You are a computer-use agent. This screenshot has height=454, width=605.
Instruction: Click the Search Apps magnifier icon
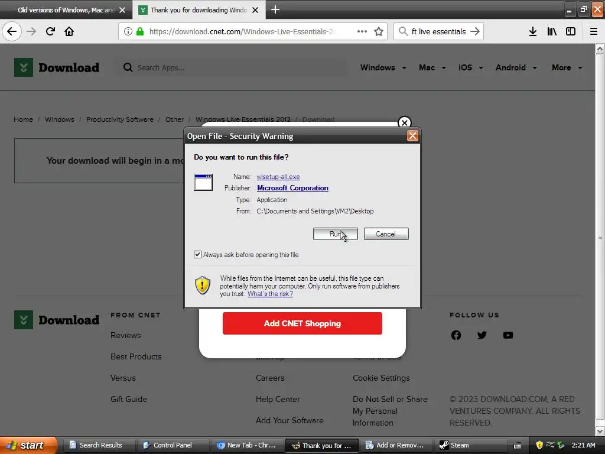point(128,67)
